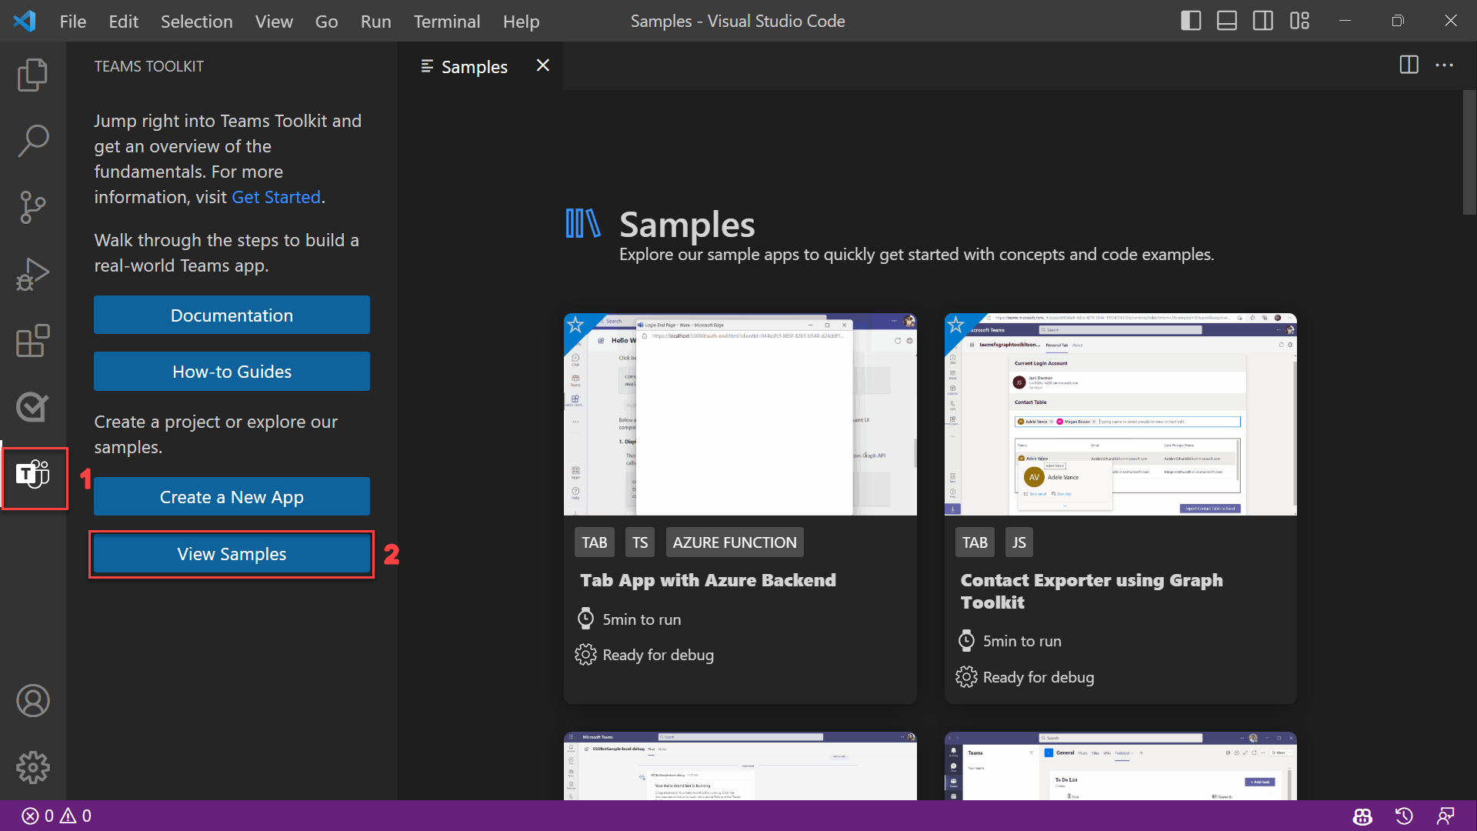Open the Documentation link
1477x831 pixels.
tap(232, 315)
